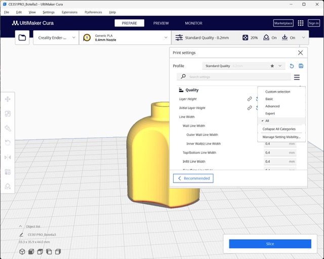Viewport: 324px width, 259px height.
Task: Choose Basic setting visibility
Action: coord(269,99)
